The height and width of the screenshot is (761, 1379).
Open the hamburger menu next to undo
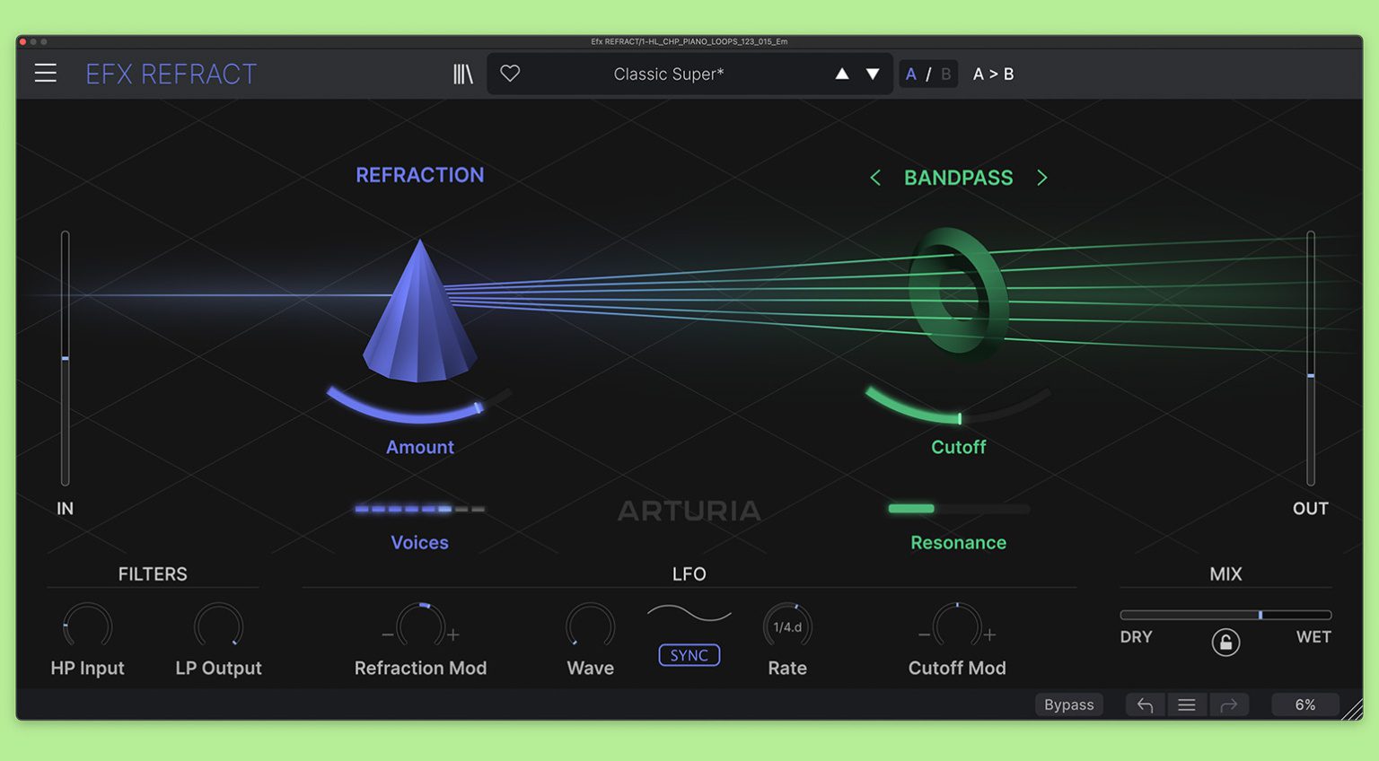(1186, 704)
